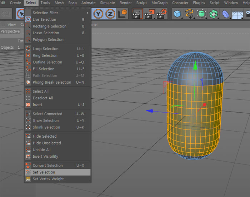
Task: Open Edit Render Settings gear clapperboard
Action: [x=162, y=14]
